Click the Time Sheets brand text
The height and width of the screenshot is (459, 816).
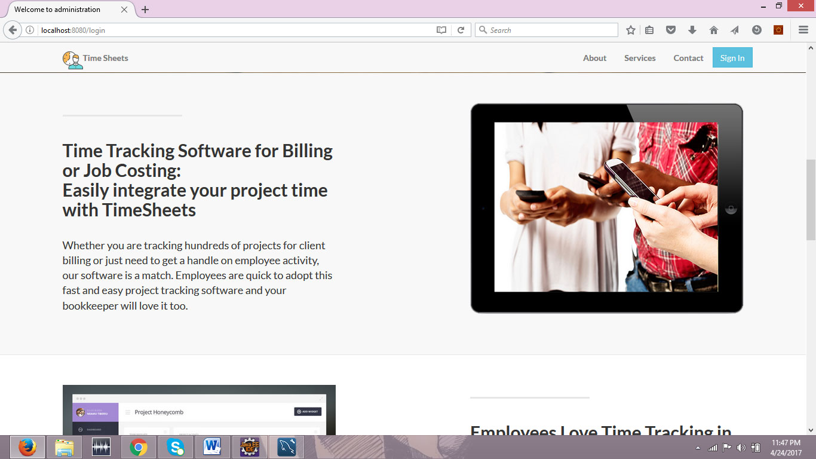105,58
